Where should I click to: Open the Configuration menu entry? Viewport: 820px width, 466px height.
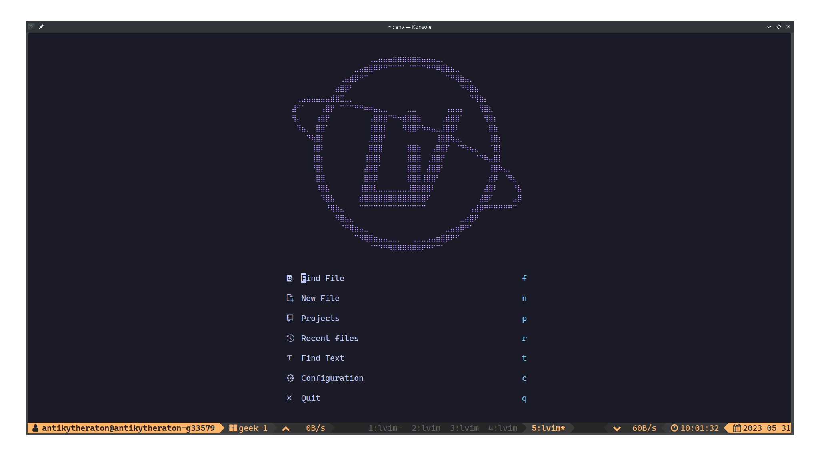pyautogui.click(x=332, y=378)
